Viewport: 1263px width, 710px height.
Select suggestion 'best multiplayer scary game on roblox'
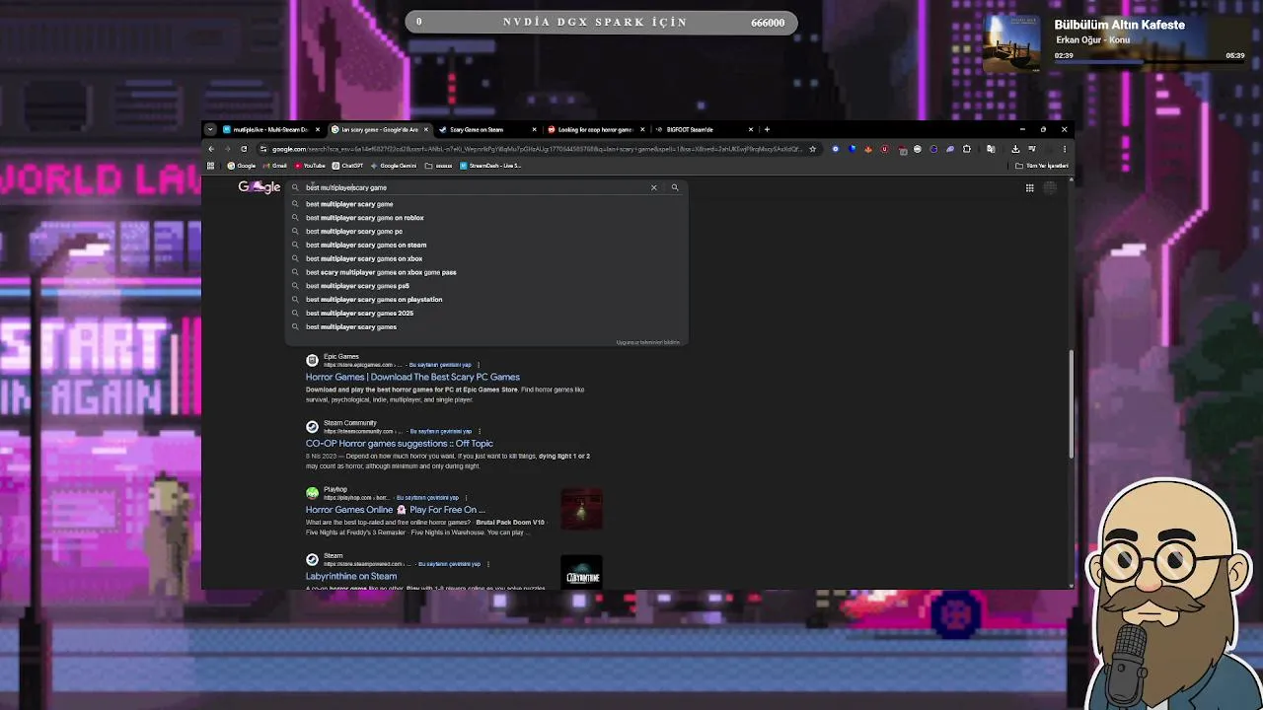coord(365,218)
